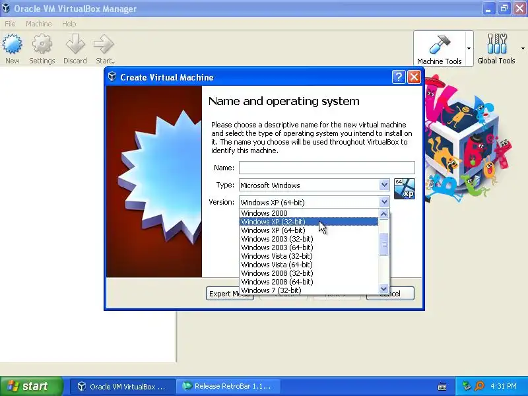Screen dimensions: 528x396
Task: Expand the Global Tools dropdown arrow
Action: [x=523, y=48]
